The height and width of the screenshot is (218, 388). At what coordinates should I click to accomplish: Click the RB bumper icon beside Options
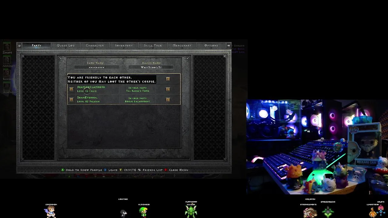229,46
